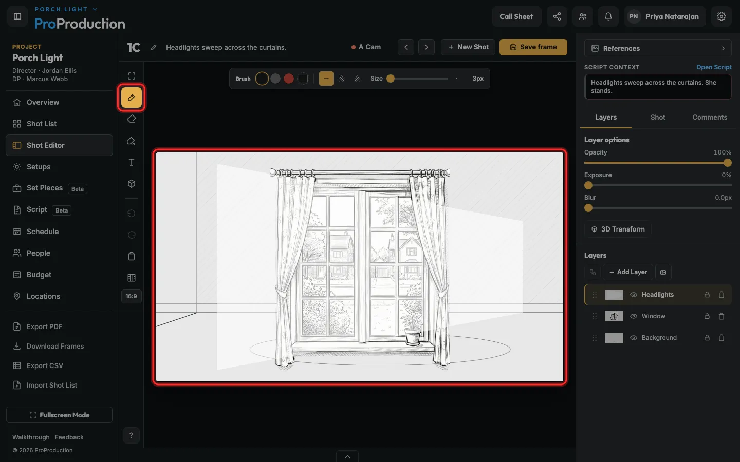Click the redo arrow icon
This screenshot has width=740, height=462.
(x=132, y=235)
